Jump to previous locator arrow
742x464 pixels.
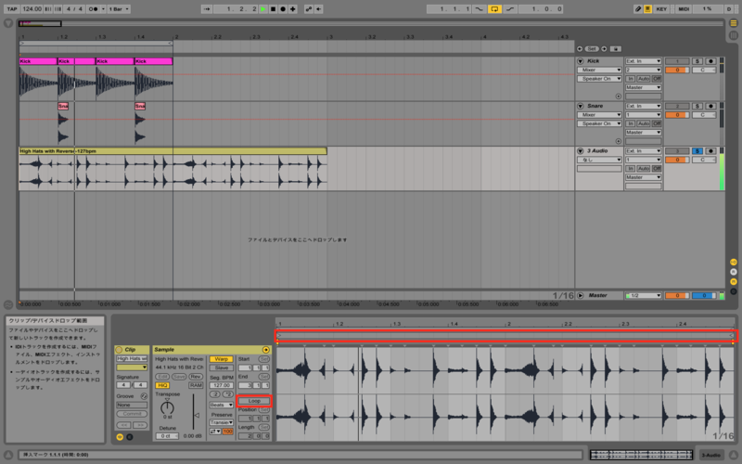point(580,49)
